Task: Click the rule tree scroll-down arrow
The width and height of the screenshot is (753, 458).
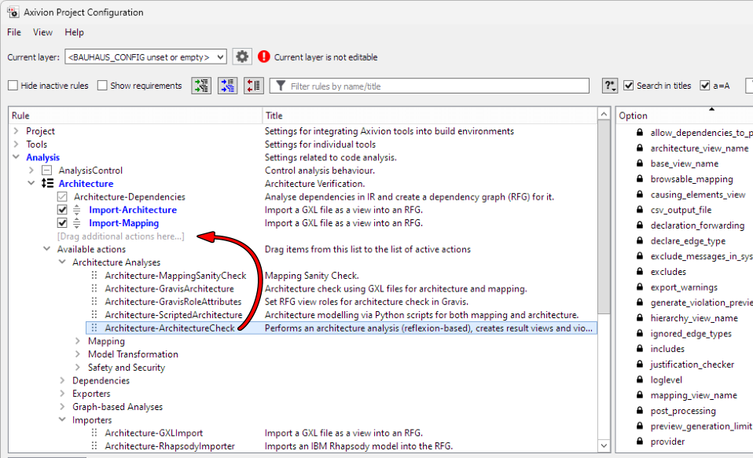Action: (x=604, y=445)
